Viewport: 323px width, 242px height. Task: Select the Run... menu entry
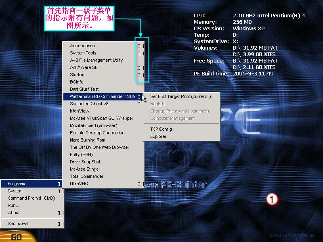(31, 205)
